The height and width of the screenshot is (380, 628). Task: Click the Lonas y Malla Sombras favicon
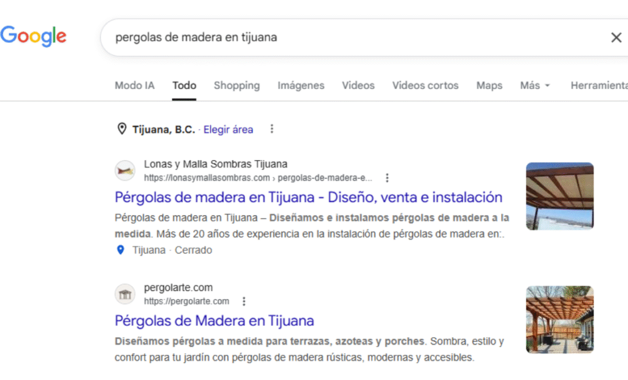[125, 171]
